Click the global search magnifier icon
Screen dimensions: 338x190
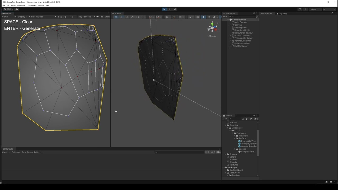(306, 9)
